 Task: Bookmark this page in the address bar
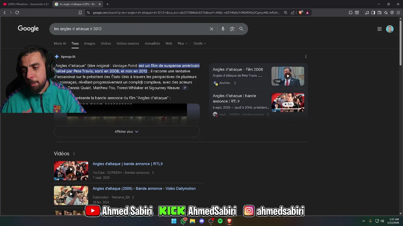point(80,13)
